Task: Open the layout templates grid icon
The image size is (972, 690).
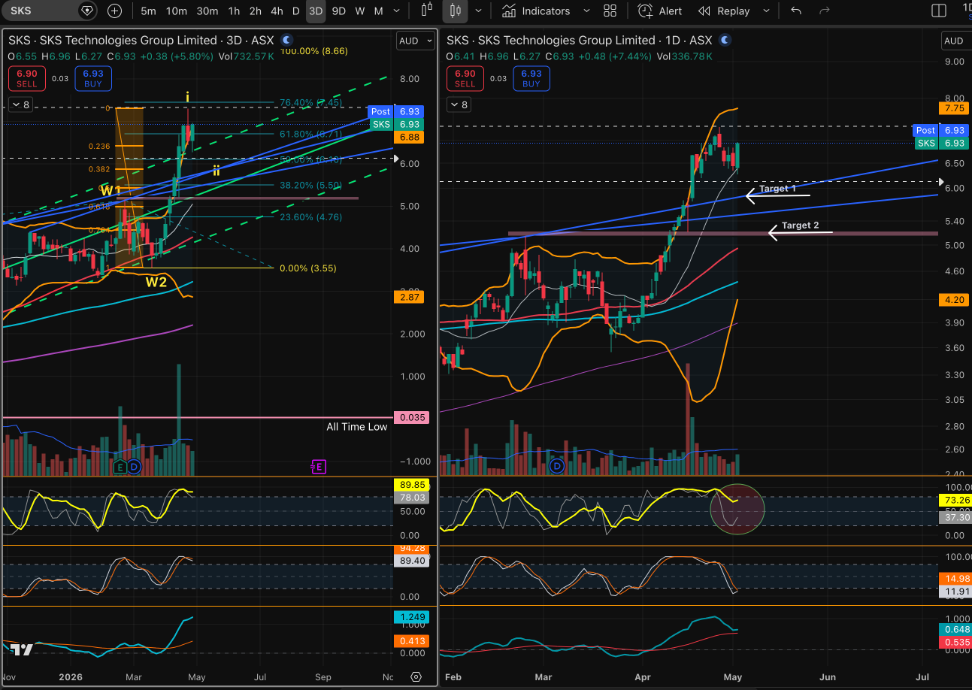Action: tap(610, 11)
